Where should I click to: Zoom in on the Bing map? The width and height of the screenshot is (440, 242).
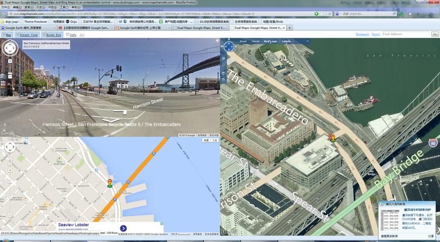click(224, 59)
